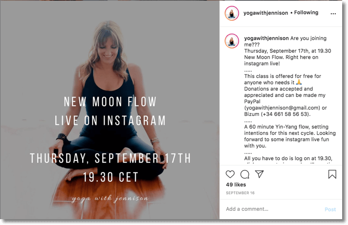Open yogawithjennison username in the caption
The height and width of the screenshot is (225, 348).
tap(266, 38)
